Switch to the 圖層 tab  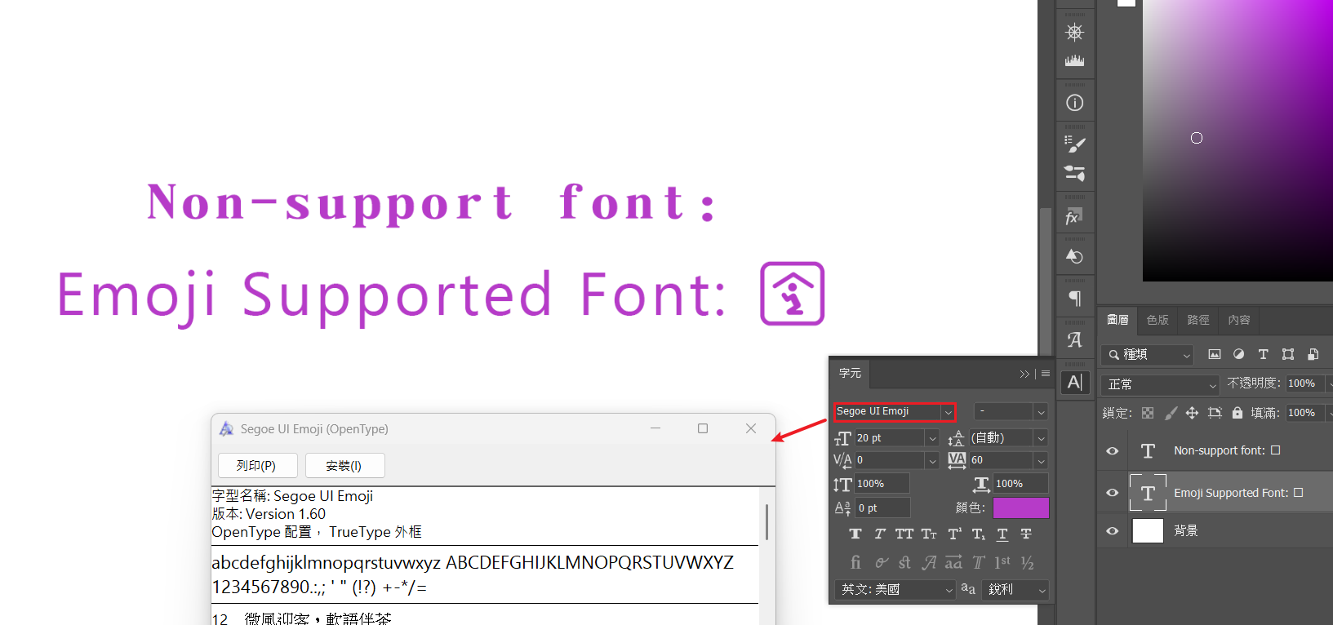tap(1117, 320)
